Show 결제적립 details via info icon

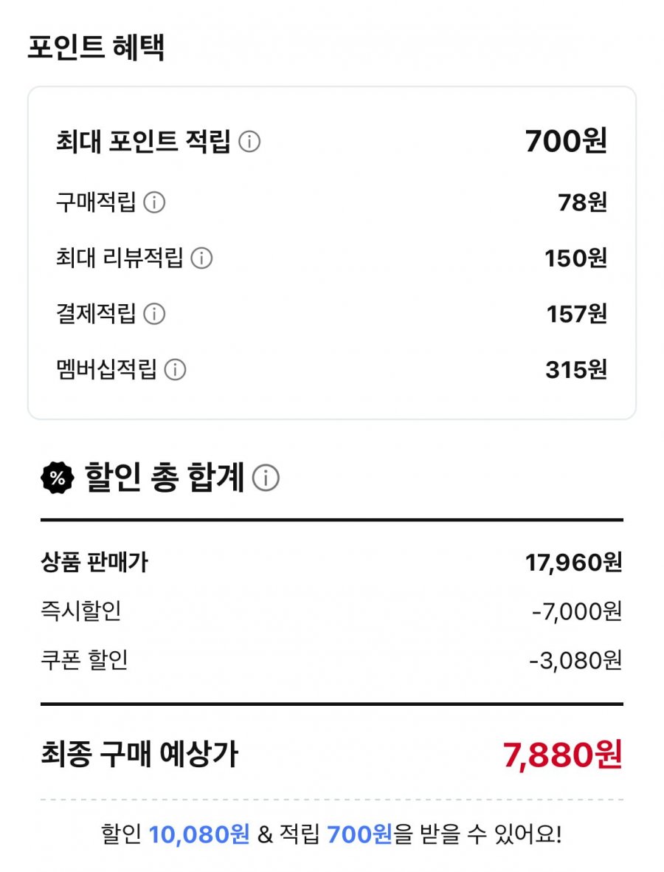pos(154,315)
